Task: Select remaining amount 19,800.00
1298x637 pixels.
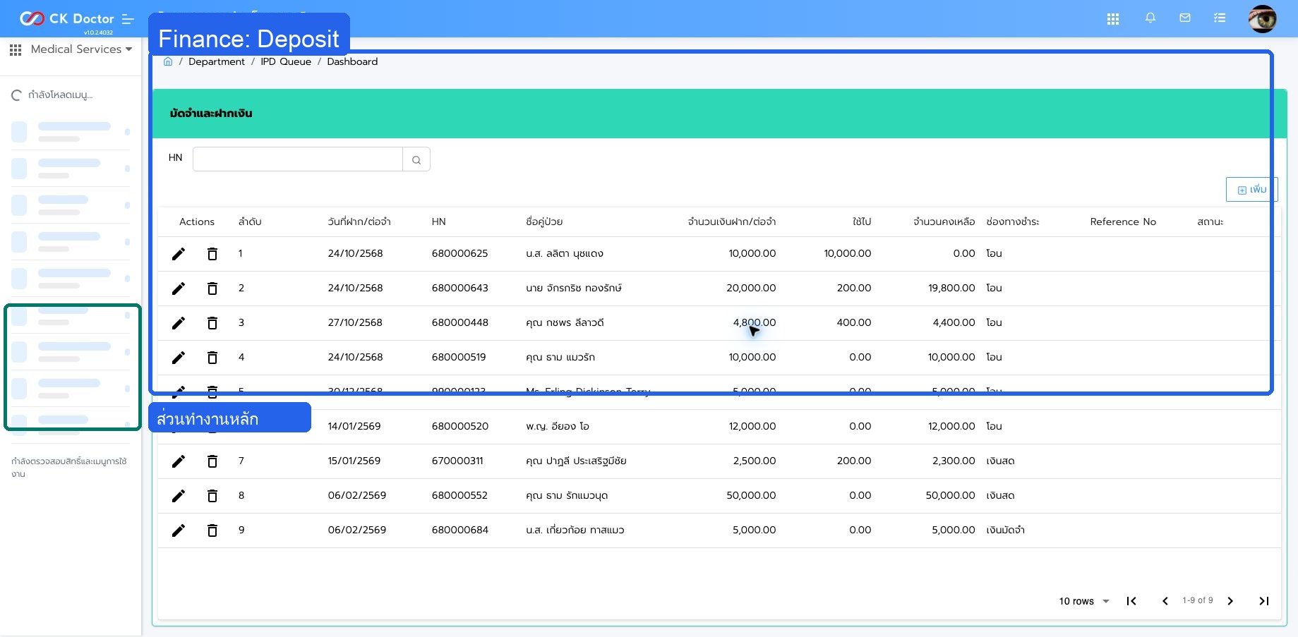Action: tap(951, 288)
